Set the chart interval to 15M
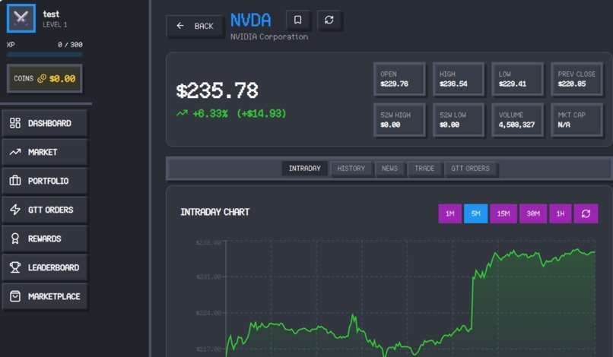613x357 pixels. tap(503, 213)
